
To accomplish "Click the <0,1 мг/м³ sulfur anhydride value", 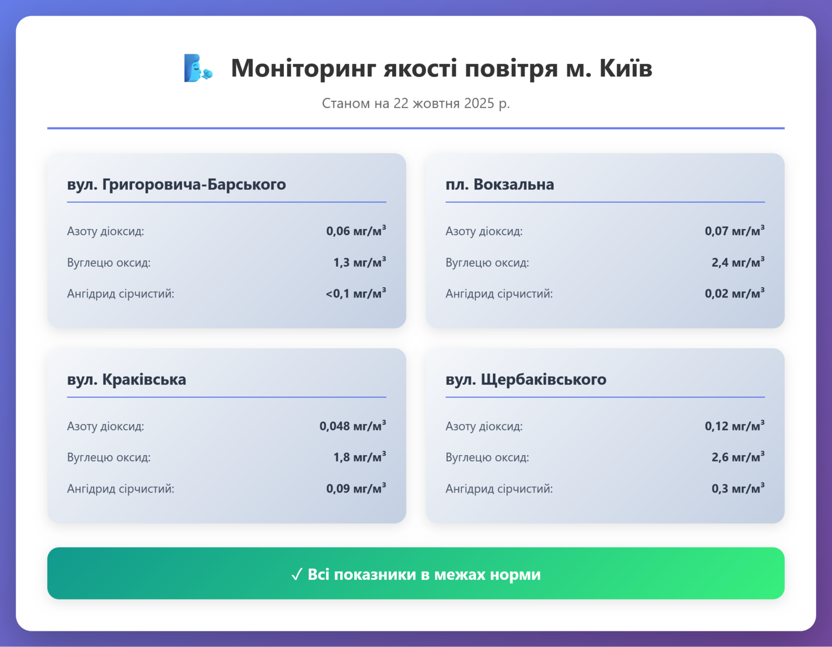I will click(356, 293).
